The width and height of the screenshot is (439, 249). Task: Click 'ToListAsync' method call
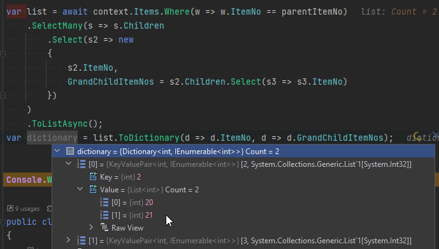tap(60, 124)
